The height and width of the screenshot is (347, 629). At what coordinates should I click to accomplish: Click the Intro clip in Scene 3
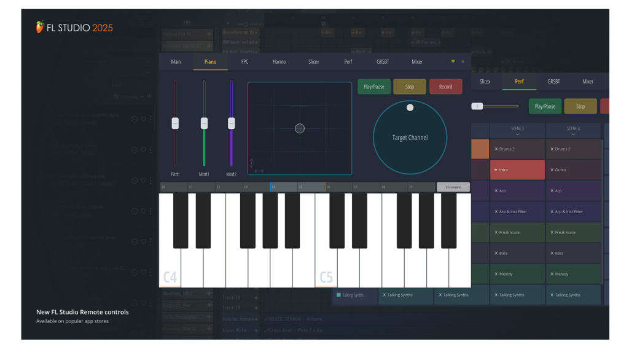[517, 170]
